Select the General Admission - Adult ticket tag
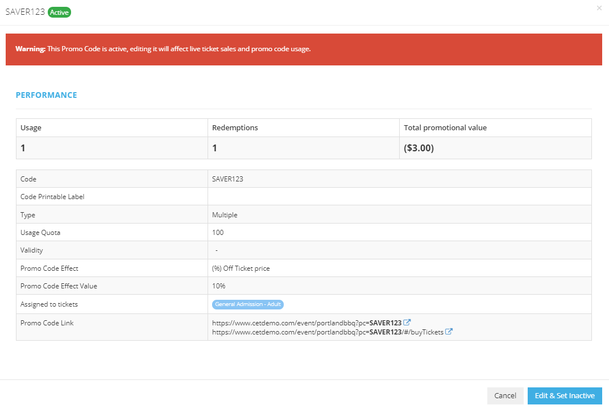Image resolution: width=609 pixels, height=409 pixels. point(248,304)
